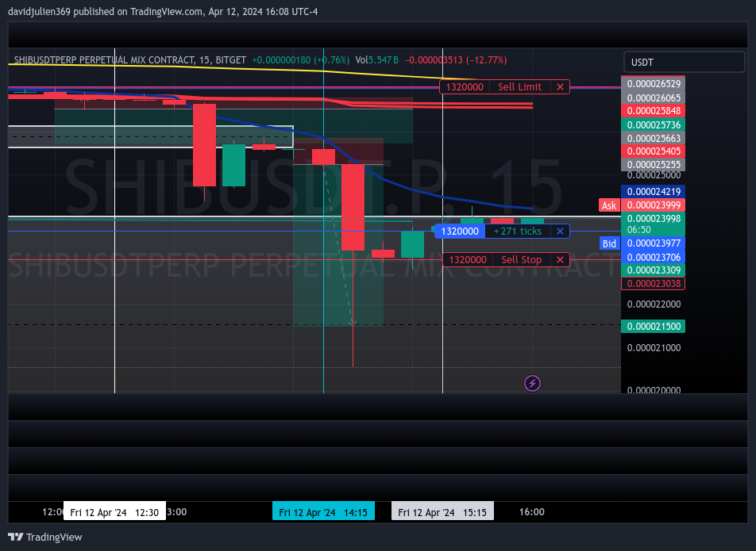Cancel the Sell Limit order with its X
Screen dimensions: 756x551
click(560, 87)
